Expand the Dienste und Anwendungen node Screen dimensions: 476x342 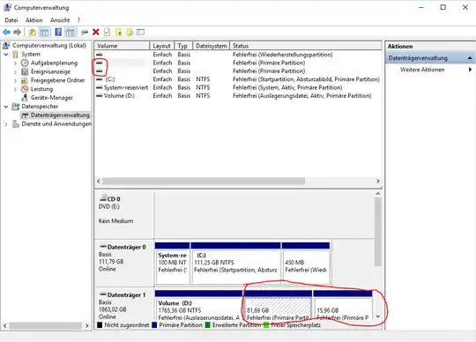(6, 124)
